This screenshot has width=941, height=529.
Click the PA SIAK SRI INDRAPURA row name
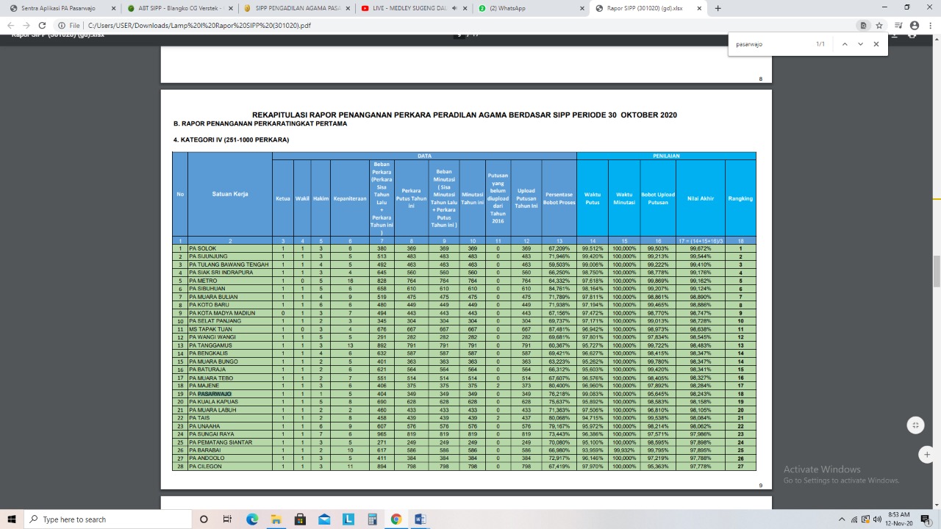point(221,273)
